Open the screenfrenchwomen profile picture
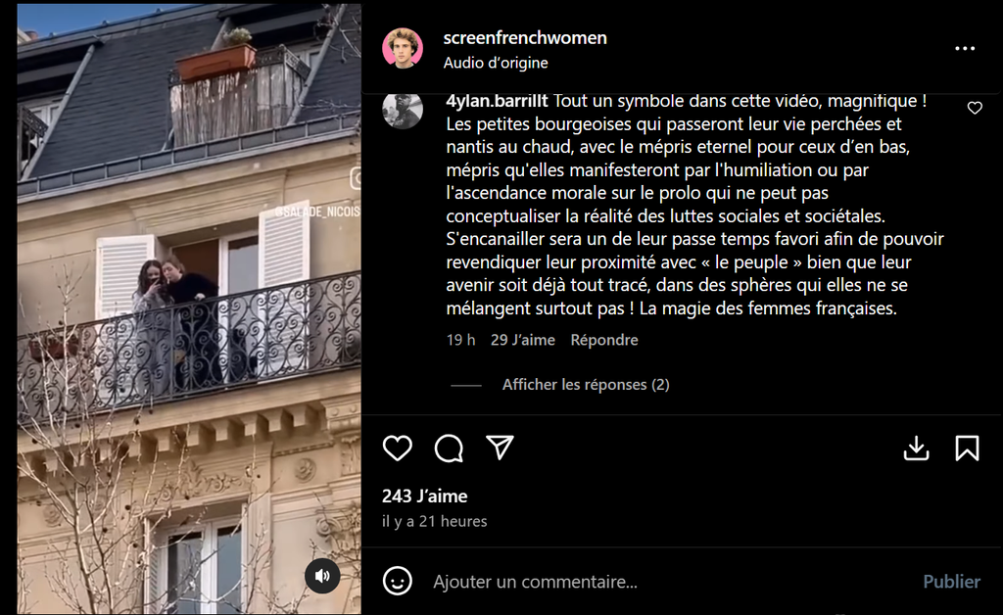Viewport: 1003px width, 615px height. tap(403, 48)
